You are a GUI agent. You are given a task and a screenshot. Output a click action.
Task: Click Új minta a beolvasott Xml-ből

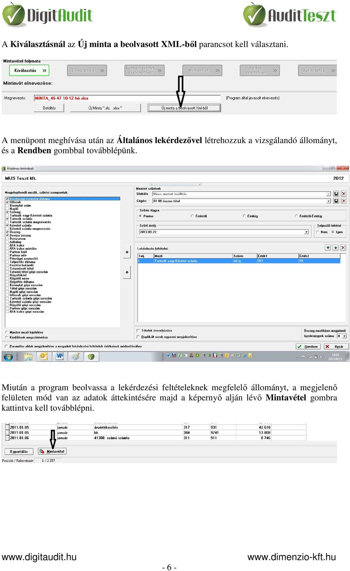(x=184, y=108)
